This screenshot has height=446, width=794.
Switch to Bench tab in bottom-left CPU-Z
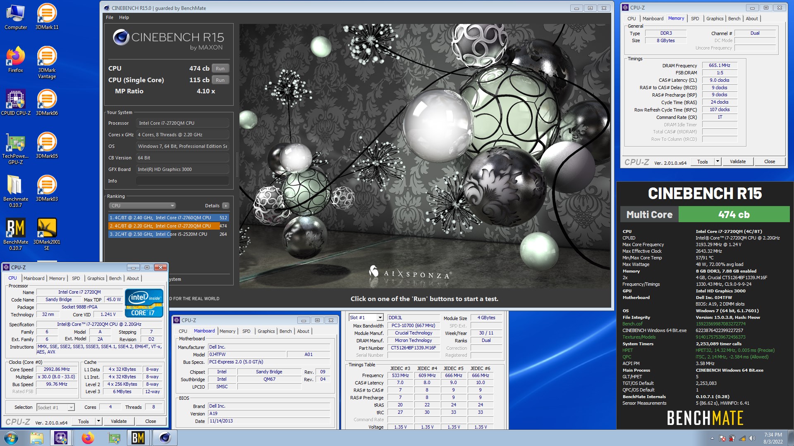[x=115, y=278]
